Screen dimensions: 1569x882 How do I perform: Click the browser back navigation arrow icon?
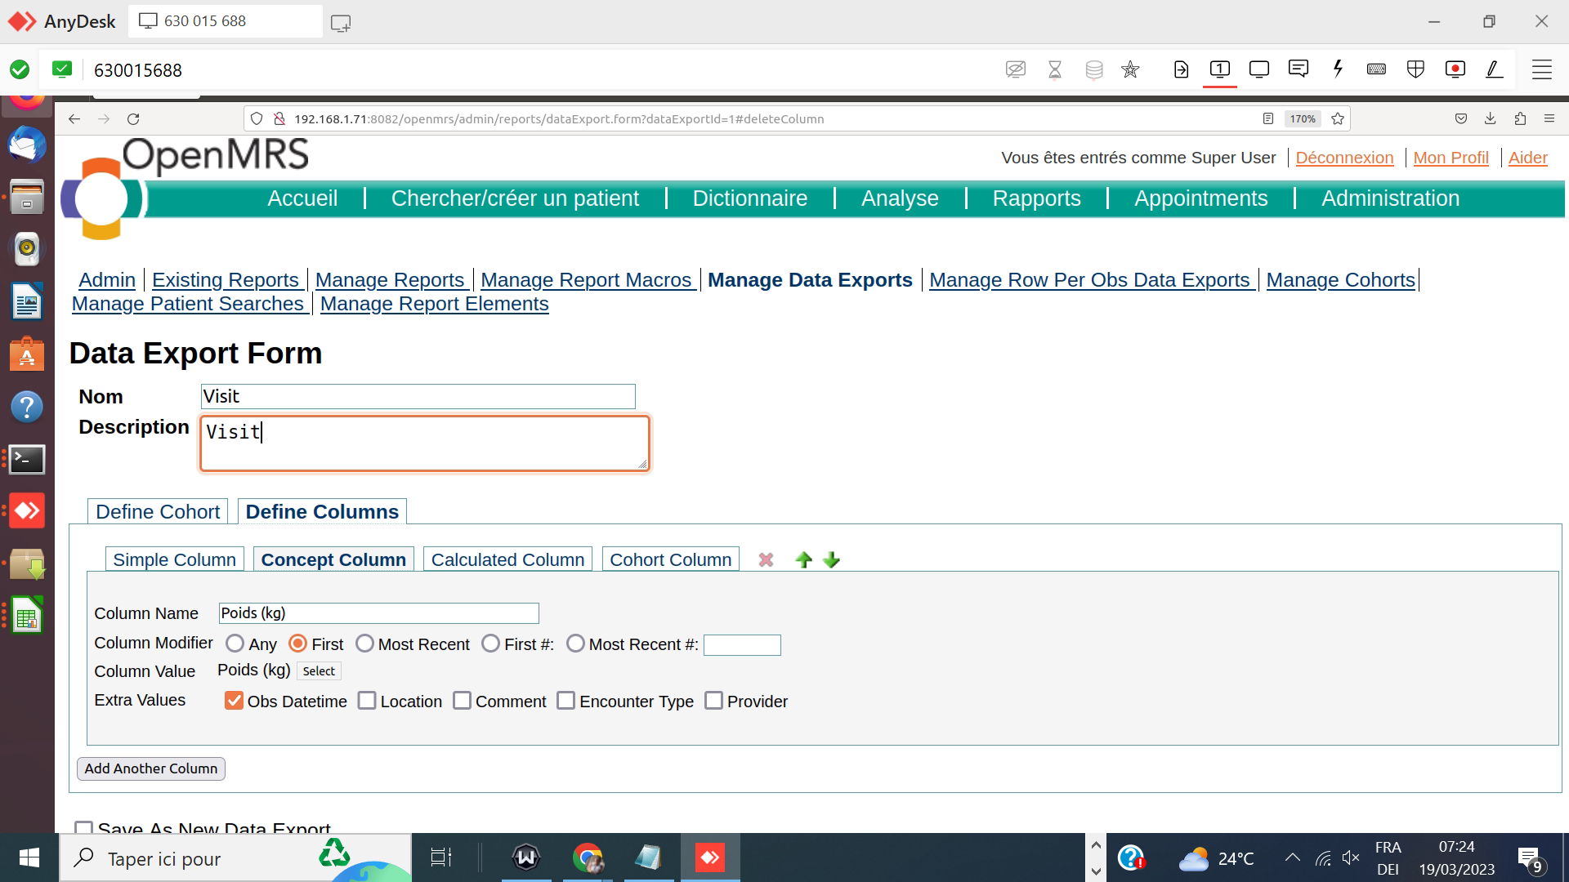pyautogui.click(x=74, y=118)
